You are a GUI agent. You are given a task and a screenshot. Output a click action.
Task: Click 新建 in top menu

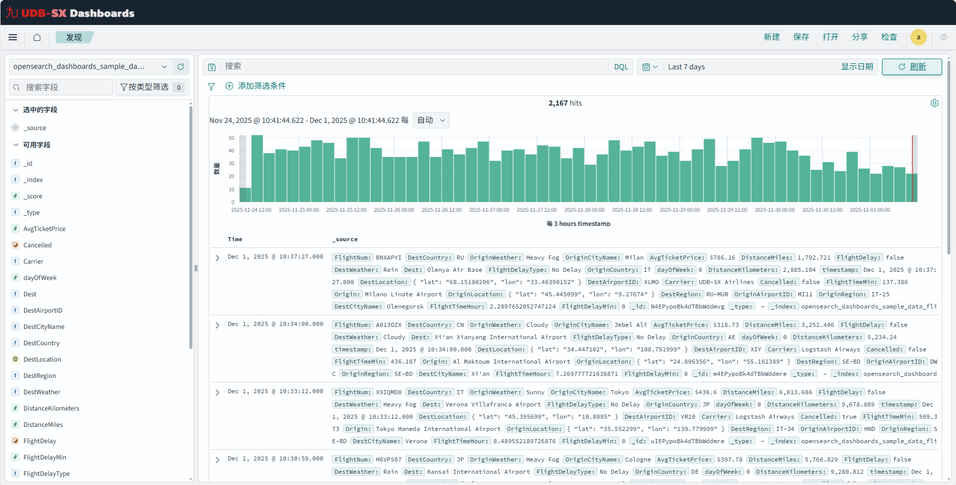[771, 37]
